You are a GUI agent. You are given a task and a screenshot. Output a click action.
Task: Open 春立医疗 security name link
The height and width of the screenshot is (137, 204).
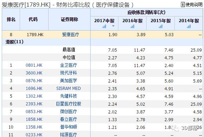coord(68,119)
